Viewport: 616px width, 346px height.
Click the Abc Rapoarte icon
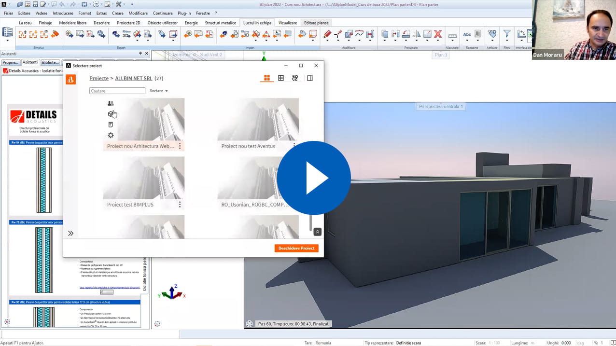(467, 34)
